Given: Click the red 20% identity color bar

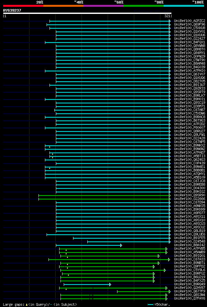Looking at the screenshot, I should point(23,6).
